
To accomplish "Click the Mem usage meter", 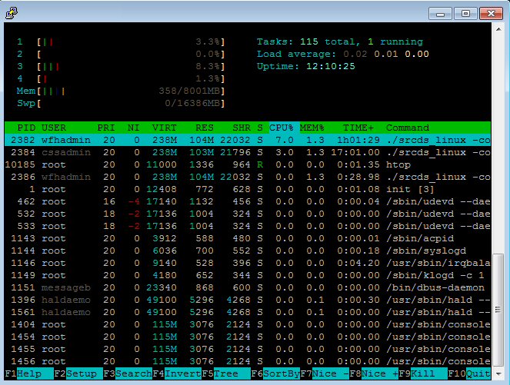I will point(121,91).
